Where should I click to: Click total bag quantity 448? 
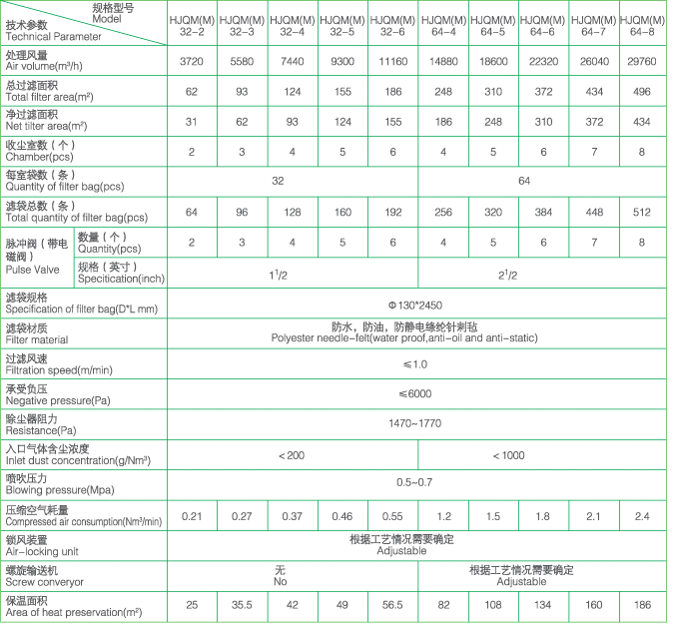[594, 212]
